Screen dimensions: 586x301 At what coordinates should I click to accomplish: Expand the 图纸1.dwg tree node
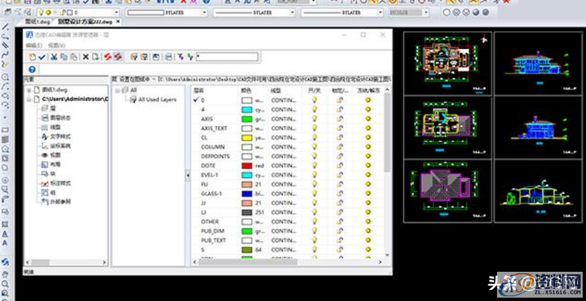[29, 89]
